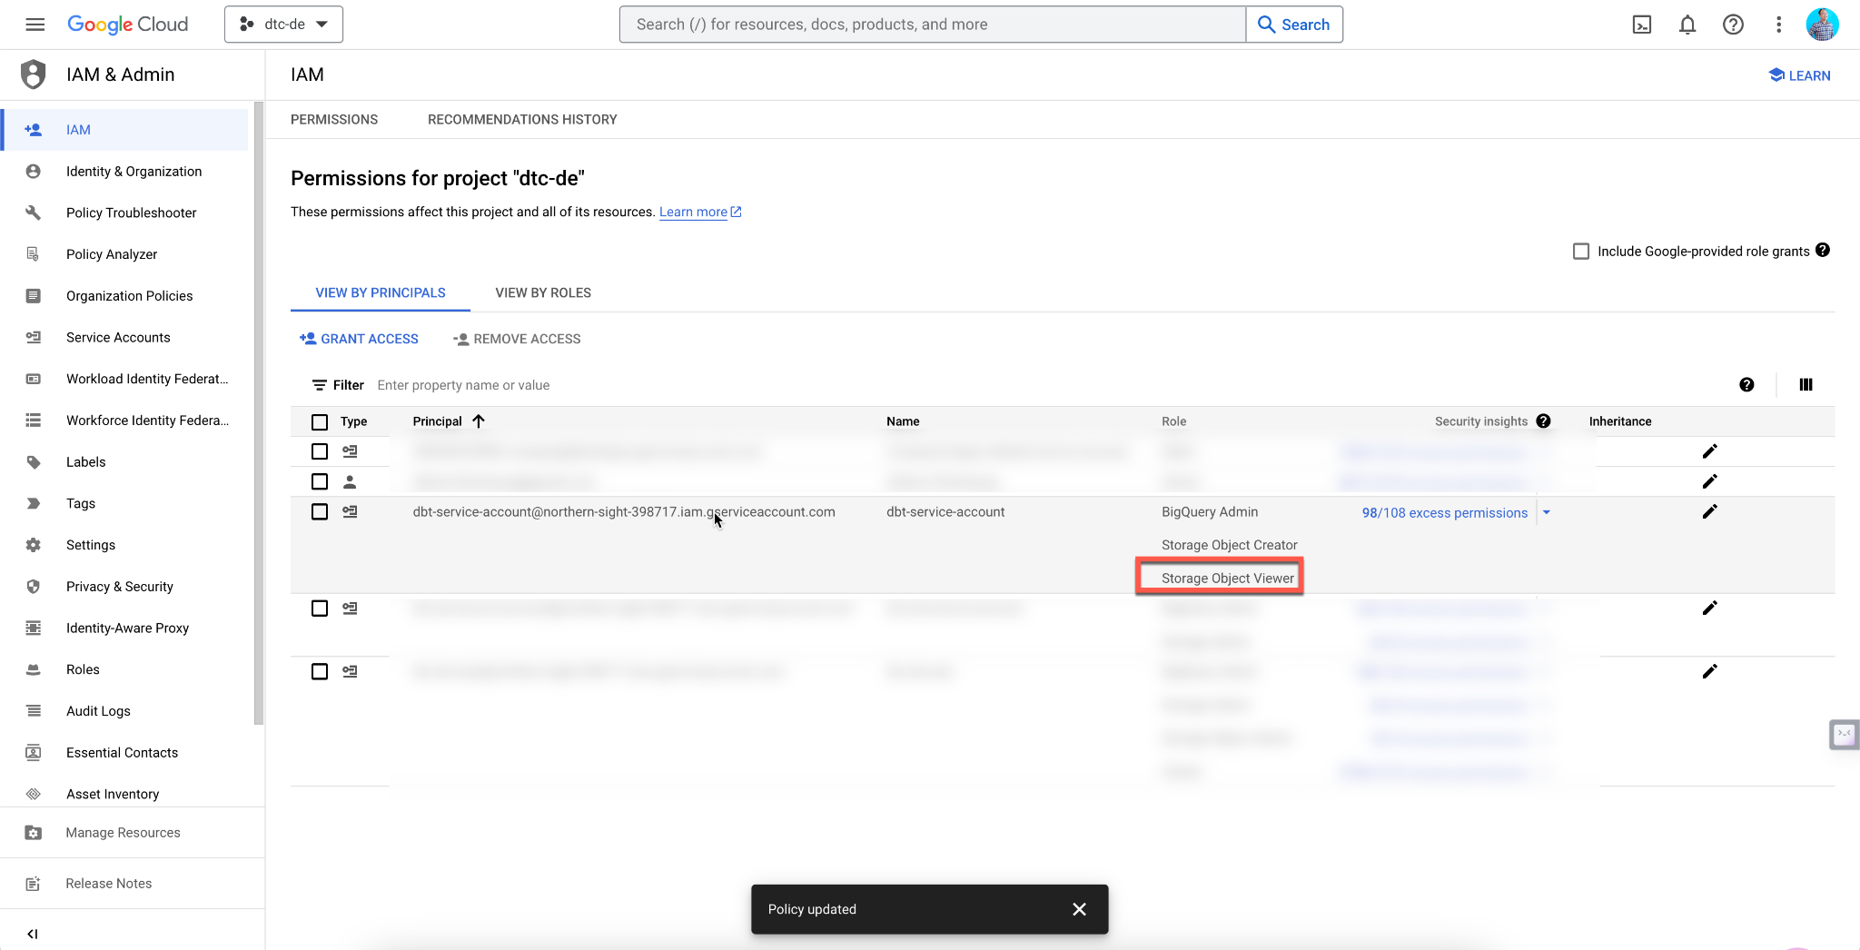The image size is (1860, 950).
Task: Open the help question mark menu
Action: (x=1733, y=25)
